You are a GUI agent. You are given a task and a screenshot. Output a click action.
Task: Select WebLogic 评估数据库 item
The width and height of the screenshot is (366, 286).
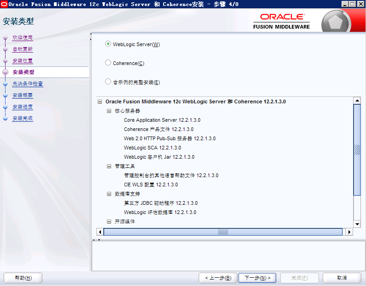point(160,212)
